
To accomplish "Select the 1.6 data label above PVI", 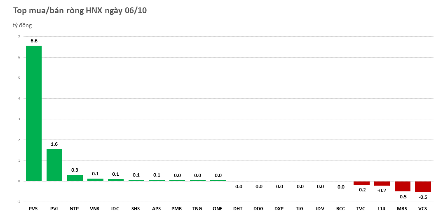I will [x=54, y=144].
